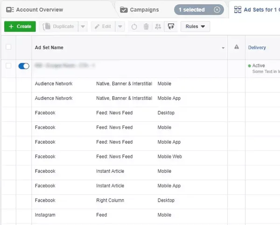This screenshot has width=280, height=225.
Task: Click the Ad Set Name sort arrow
Action: (x=223, y=48)
